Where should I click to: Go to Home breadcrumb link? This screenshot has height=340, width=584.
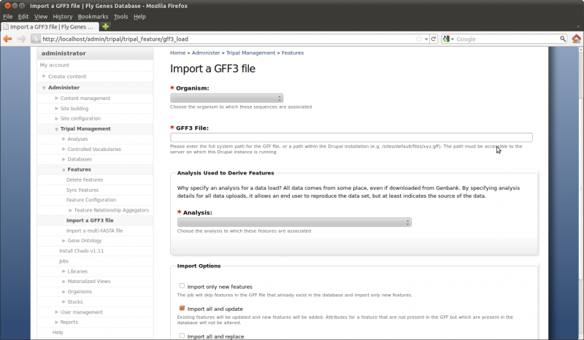coord(177,53)
